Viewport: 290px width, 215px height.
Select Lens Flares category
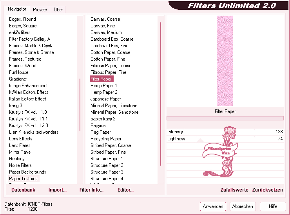click(x=20, y=145)
